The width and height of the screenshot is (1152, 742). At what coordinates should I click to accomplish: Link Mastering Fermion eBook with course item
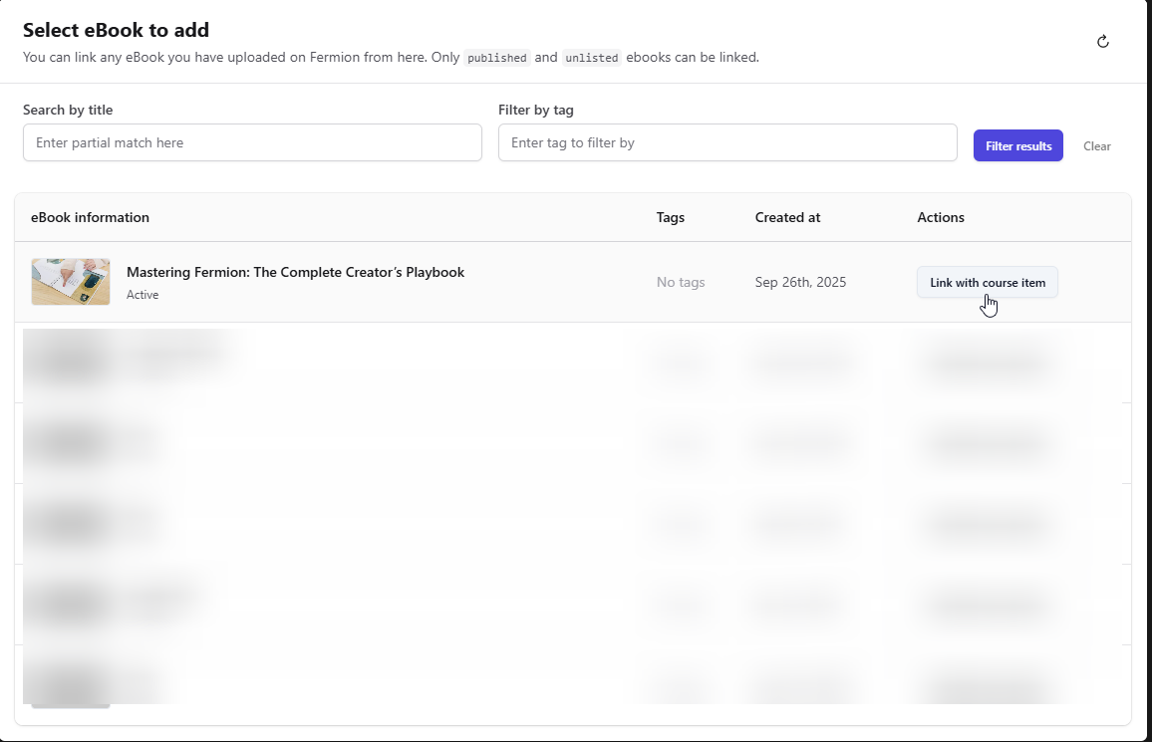coord(987,283)
